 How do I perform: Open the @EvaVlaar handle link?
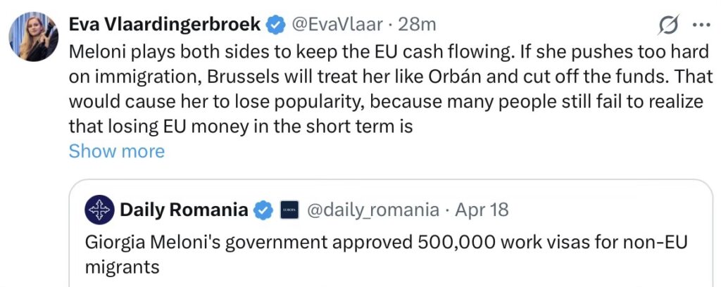[x=337, y=25]
